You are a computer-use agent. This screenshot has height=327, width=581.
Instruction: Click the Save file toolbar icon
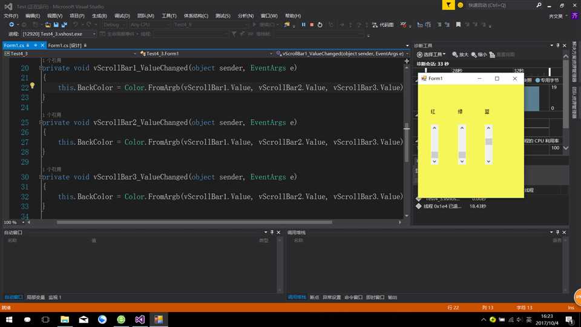pyautogui.click(x=56, y=24)
